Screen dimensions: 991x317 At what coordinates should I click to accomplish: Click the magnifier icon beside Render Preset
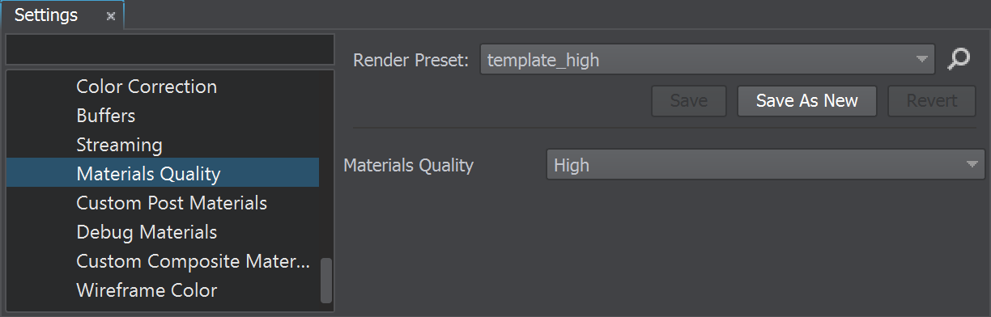pyautogui.click(x=959, y=59)
